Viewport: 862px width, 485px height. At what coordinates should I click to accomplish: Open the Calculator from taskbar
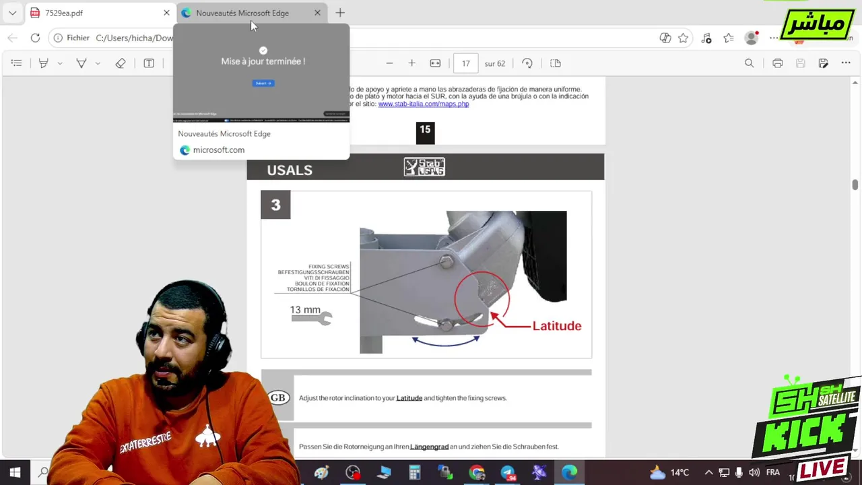[414, 473]
